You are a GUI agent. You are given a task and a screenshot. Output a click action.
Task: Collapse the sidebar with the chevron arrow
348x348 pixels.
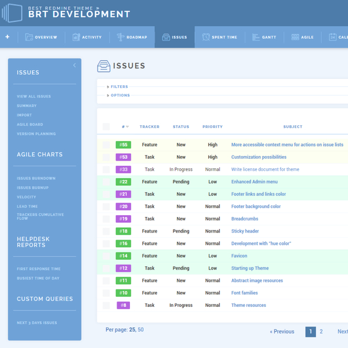[x=74, y=66]
